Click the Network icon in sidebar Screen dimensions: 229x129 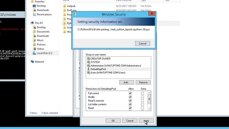[x=32, y=62]
